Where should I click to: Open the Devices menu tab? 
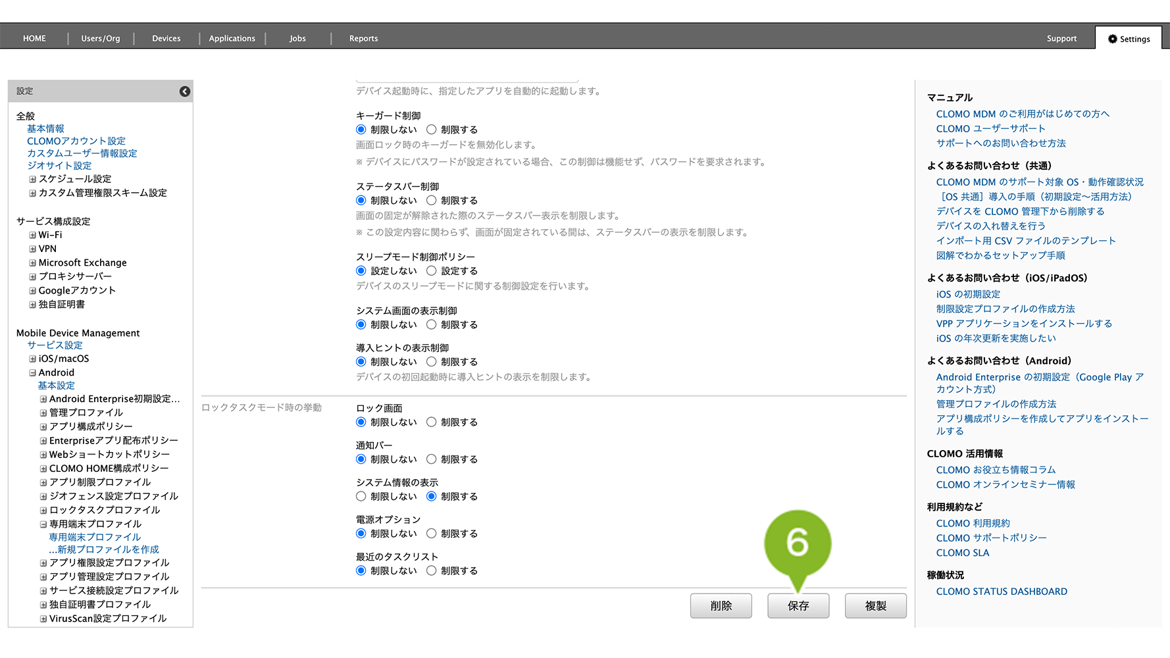coord(166,39)
